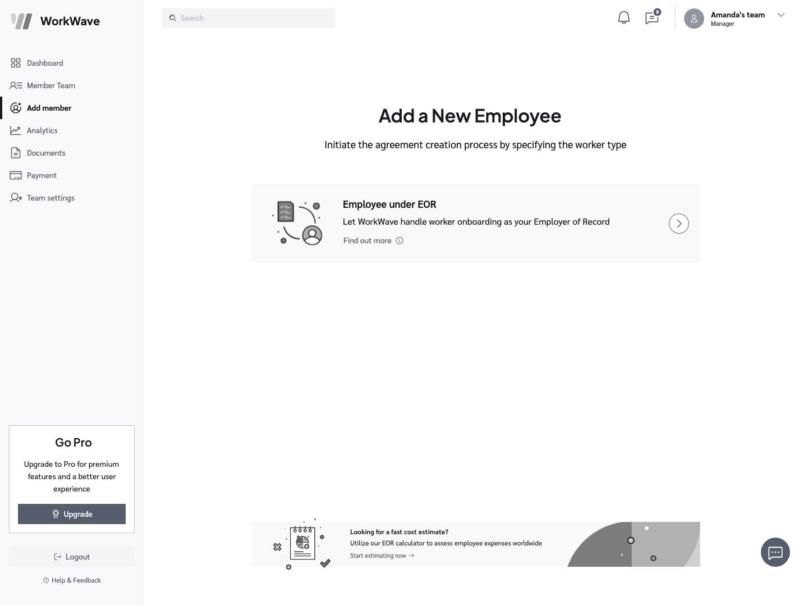Click the Payment card icon
Screen dimensions: 808x605
coord(16,175)
